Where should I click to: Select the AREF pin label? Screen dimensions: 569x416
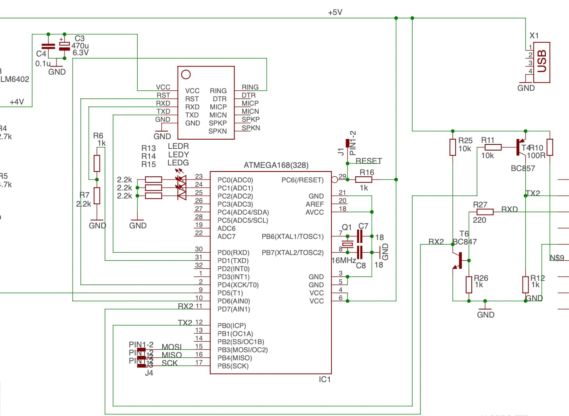(x=315, y=204)
